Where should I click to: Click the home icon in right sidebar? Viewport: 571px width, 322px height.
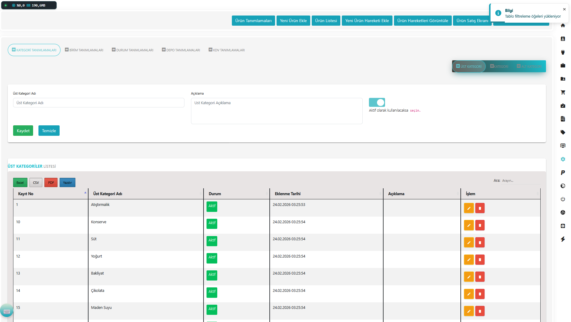tap(563, 26)
